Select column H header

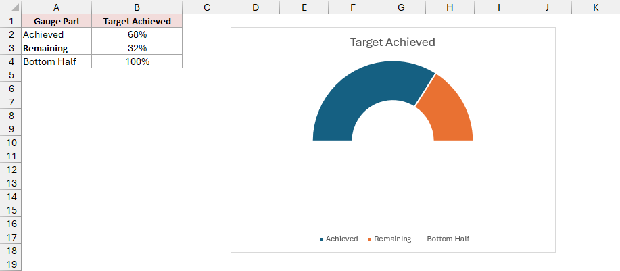[450, 7]
